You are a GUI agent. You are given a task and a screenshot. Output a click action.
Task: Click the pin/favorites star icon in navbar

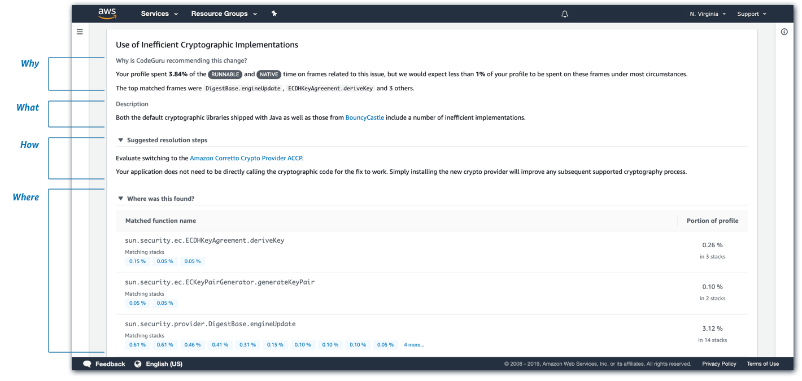coord(274,13)
